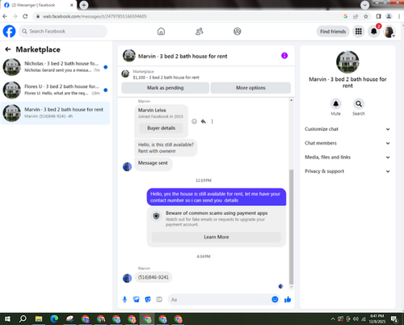404x325 pixels.
Task: Show hidden system tray icons chevron
Action: (333, 319)
